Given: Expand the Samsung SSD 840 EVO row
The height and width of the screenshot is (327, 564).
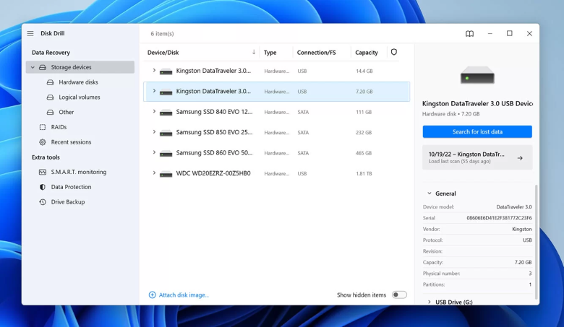Looking at the screenshot, I should coord(154,112).
